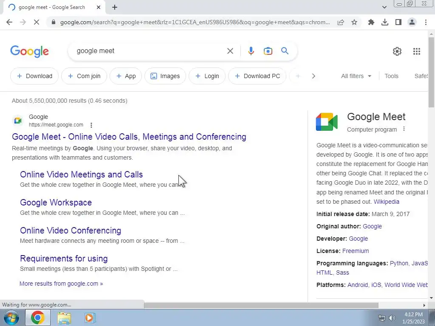The image size is (435, 326).
Task: Click the results count text About 5,550,000,000 results
Action: 70,101
